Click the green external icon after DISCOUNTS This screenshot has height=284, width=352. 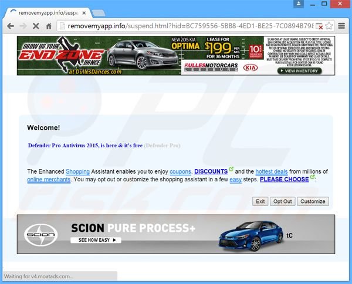pyautogui.click(x=231, y=169)
